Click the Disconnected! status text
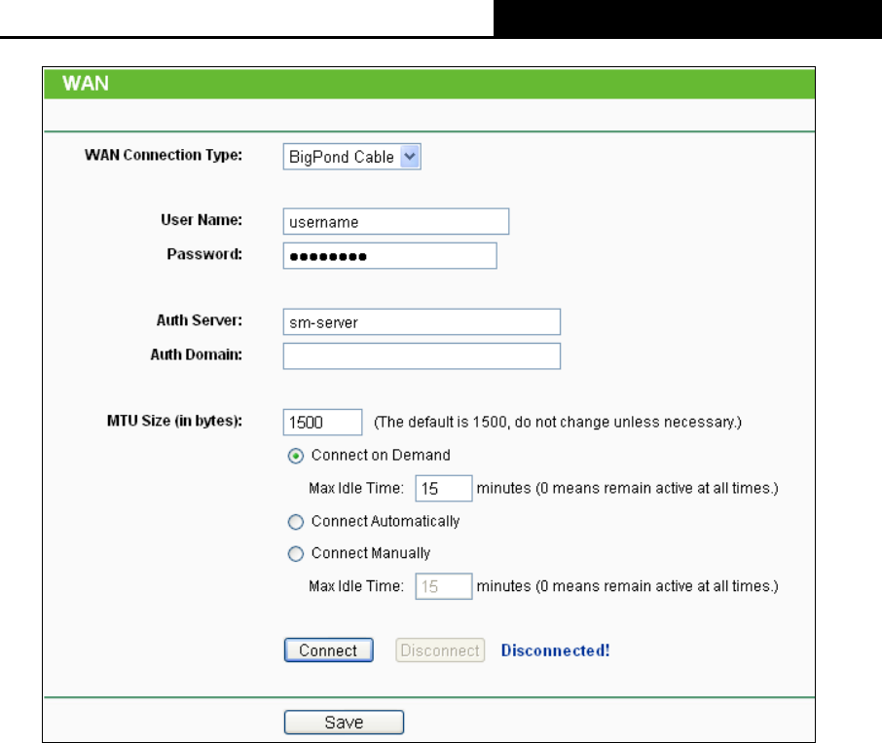 [555, 650]
